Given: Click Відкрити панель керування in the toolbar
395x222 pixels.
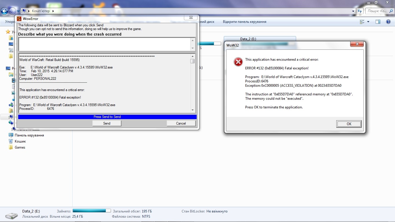Looking at the screenshot, I should point(245,22).
